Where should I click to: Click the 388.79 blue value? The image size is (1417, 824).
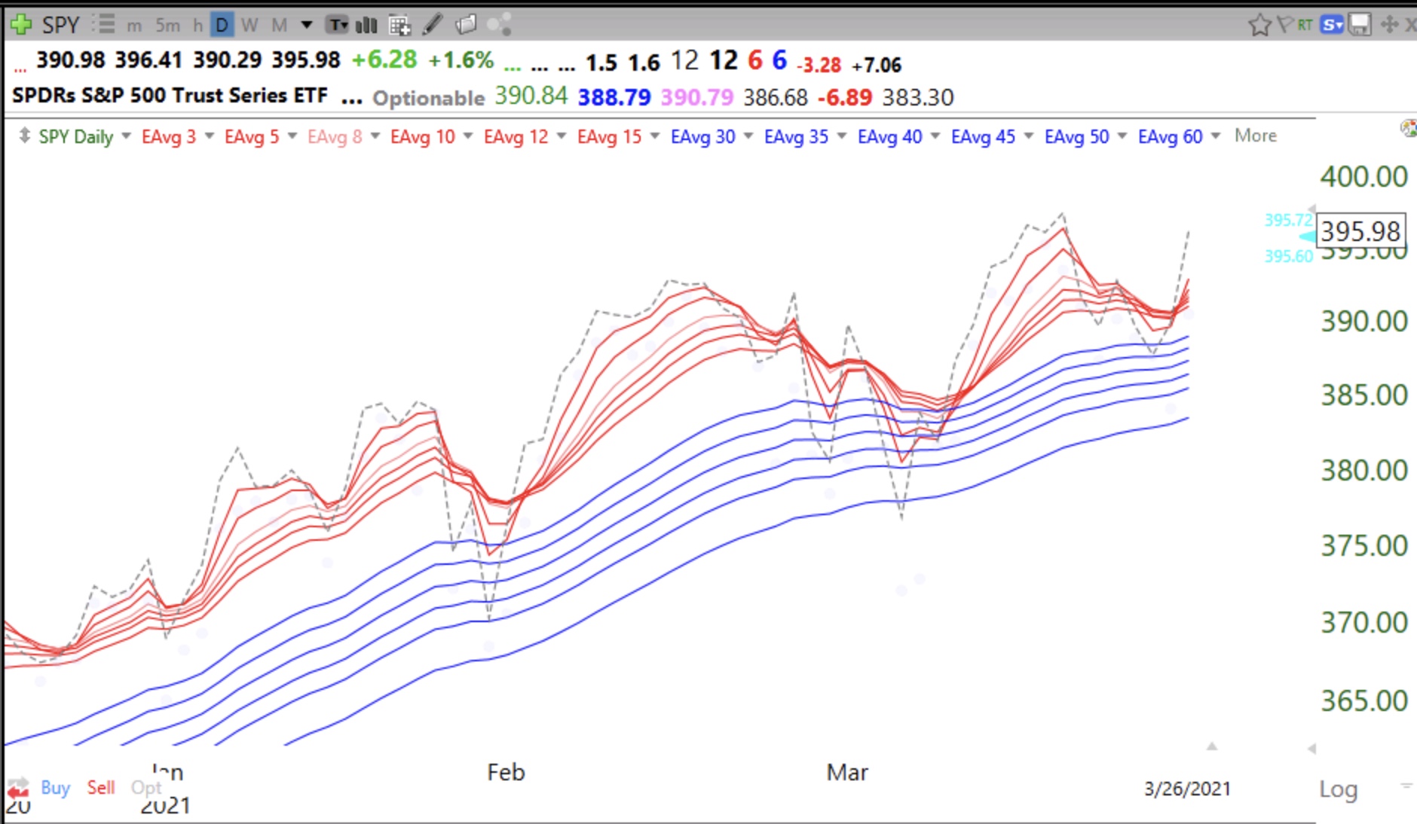(x=614, y=97)
